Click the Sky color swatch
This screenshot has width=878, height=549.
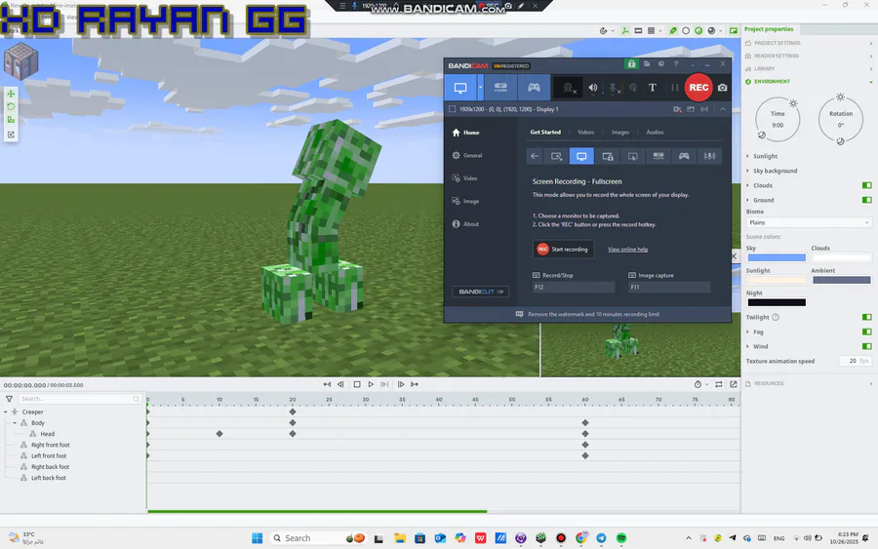tap(777, 258)
